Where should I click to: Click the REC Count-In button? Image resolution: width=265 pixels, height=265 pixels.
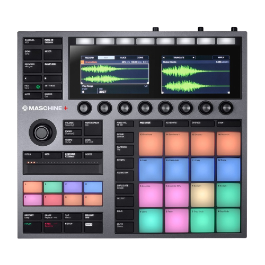[52, 227]
